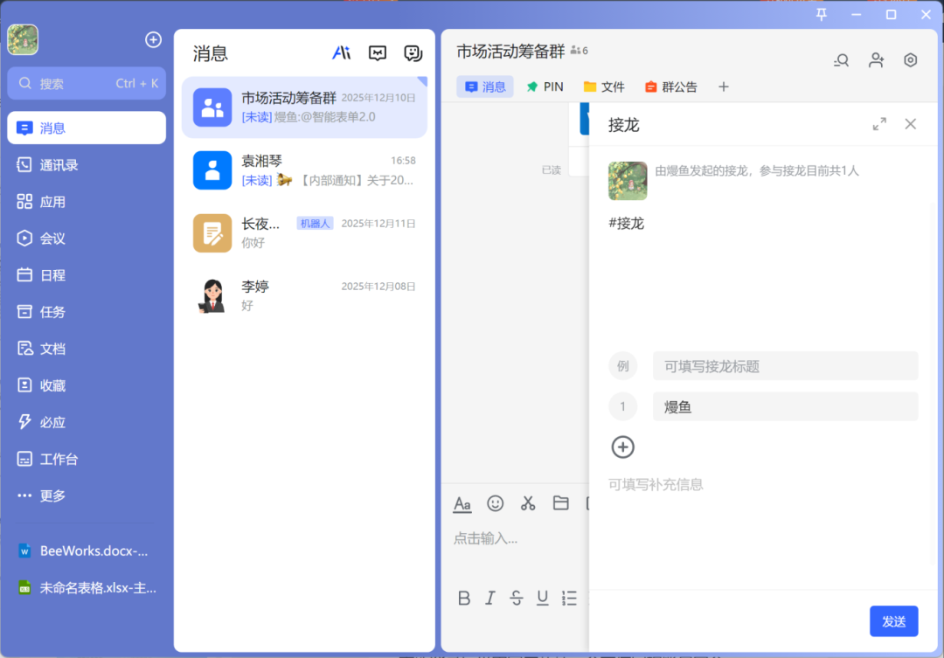Open the 长夜 robot conversation
This screenshot has width=944, height=658.
coord(305,232)
